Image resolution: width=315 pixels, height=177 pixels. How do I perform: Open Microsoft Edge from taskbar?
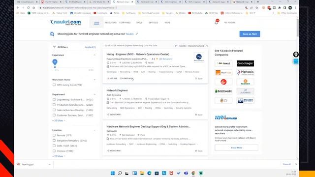pos(149,173)
